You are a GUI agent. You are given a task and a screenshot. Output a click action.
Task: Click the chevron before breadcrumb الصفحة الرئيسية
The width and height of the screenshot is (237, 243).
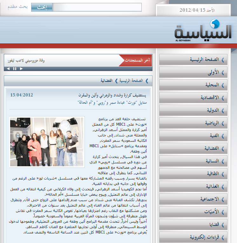pos(147,81)
